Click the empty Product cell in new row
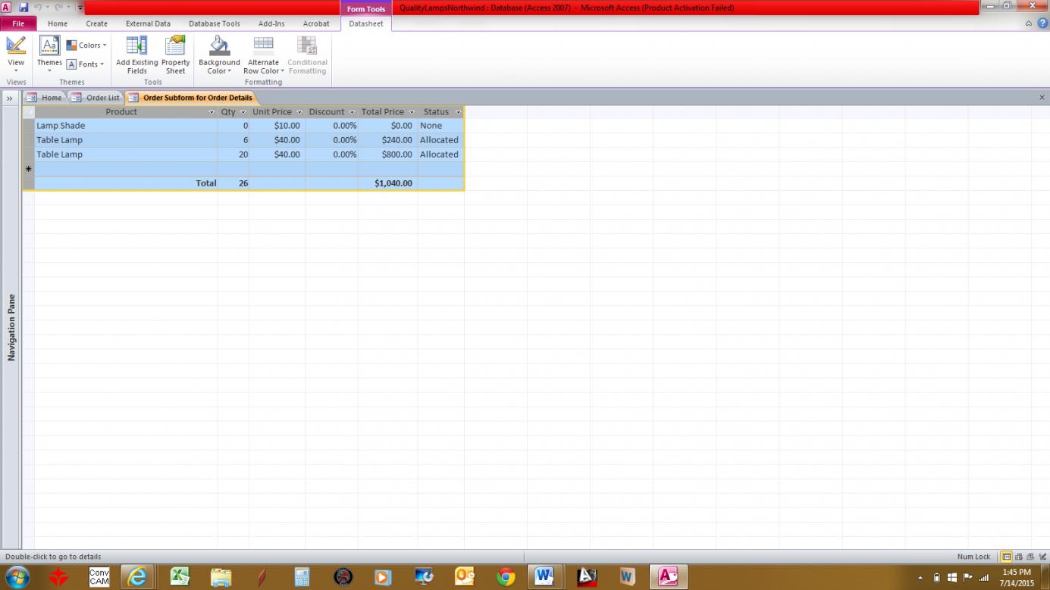1050x590 pixels. 126,169
